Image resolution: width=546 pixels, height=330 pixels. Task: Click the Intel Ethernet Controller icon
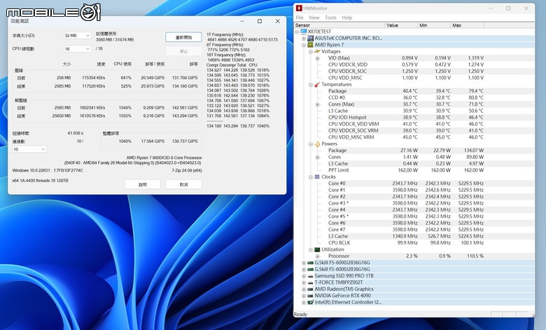pos(310,303)
